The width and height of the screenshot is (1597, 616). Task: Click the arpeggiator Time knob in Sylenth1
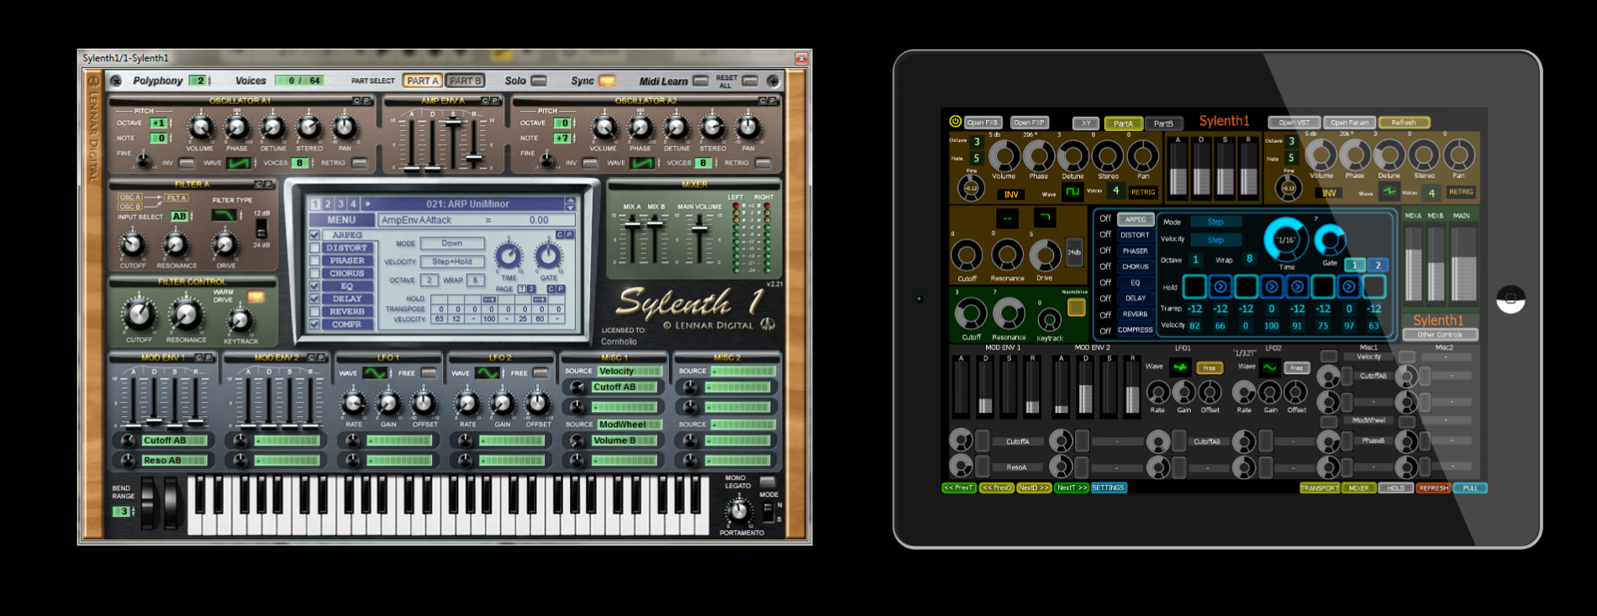tap(508, 256)
